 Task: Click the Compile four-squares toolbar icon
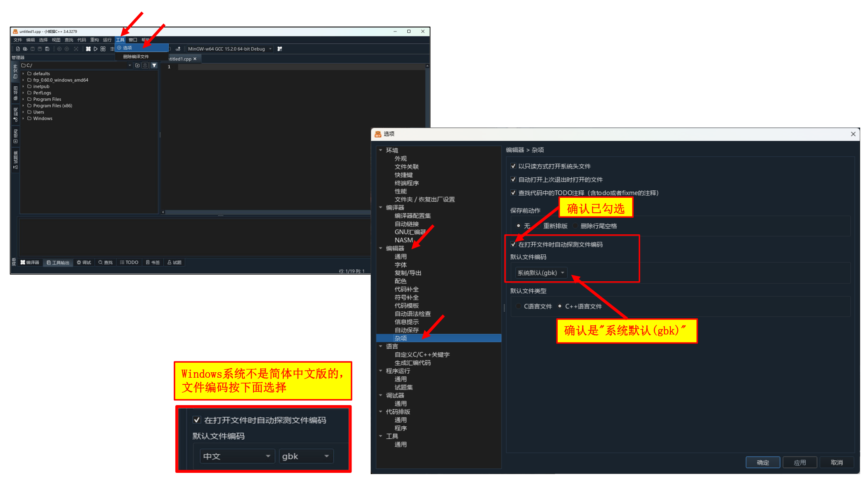click(x=88, y=49)
